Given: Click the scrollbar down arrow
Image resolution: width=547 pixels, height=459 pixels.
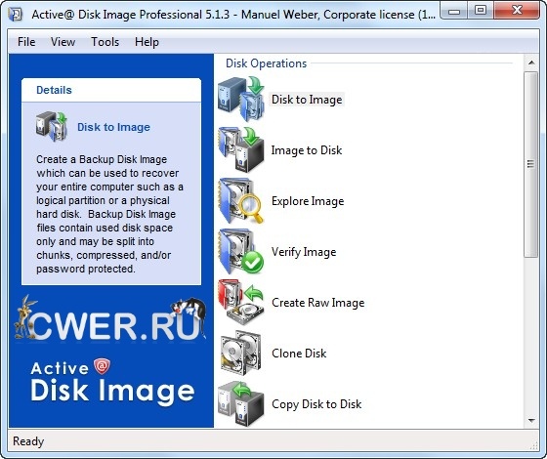Looking at the screenshot, I should click(531, 420).
